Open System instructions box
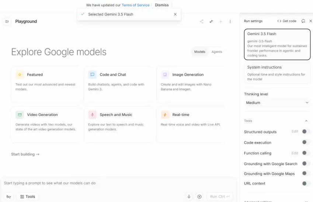Image resolution: width=313 pixels, height=202 pixels. pos(277,73)
